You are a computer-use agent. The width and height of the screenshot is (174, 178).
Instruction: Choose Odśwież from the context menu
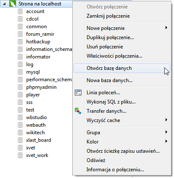click(x=122, y=160)
